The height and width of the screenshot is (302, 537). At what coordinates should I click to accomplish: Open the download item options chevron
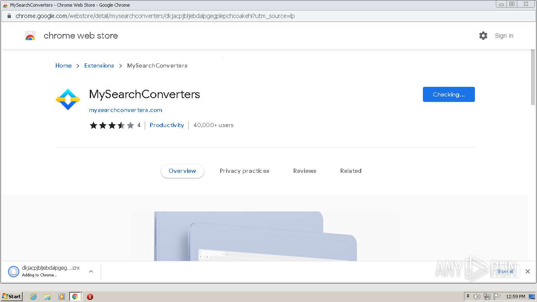(91, 271)
